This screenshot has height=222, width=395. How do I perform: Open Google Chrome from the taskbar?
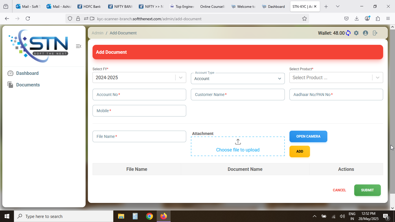pos(149,216)
